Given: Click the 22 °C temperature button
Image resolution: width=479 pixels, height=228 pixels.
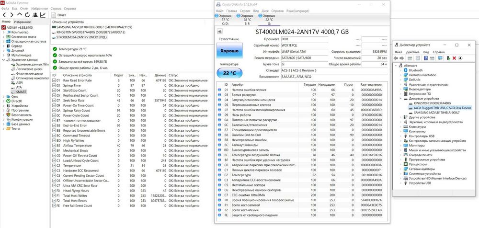Looking at the screenshot, I should coord(229,73).
